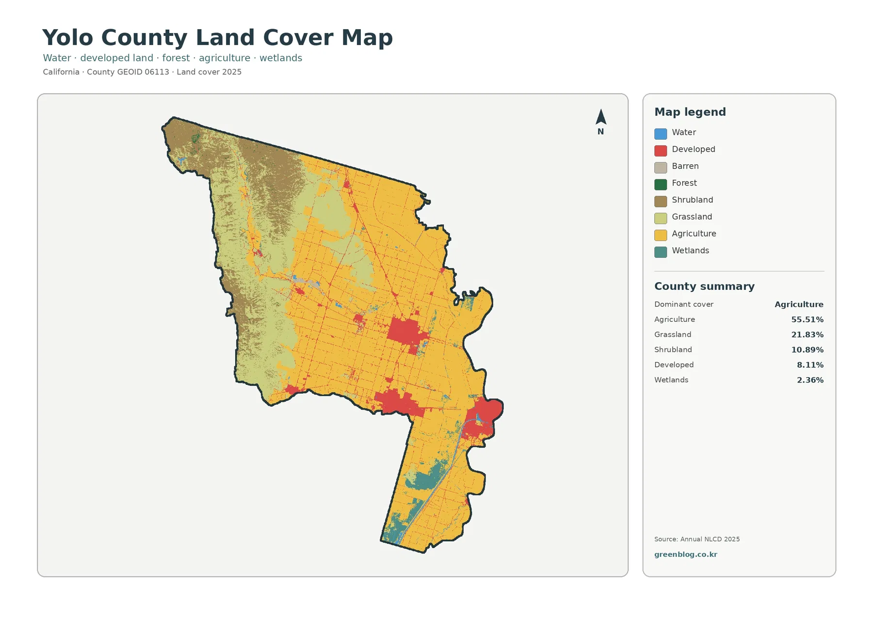This screenshot has width=873, height=617.
Task: Click the County summary heading
Action: 704,286
